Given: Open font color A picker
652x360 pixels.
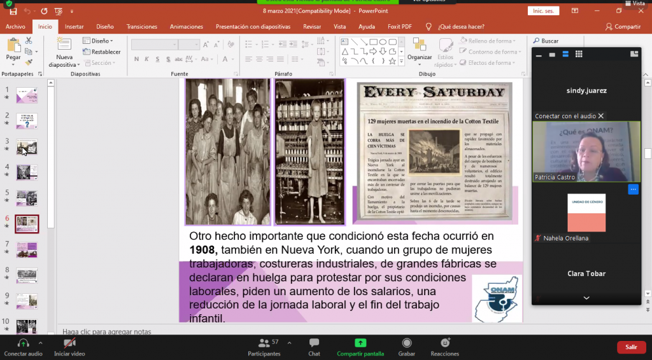Looking at the screenshot, I should click(225, 59).
